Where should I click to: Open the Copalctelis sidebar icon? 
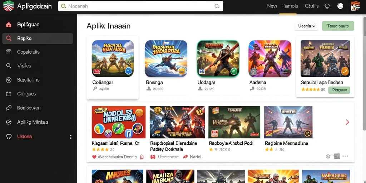pos(9,52)
